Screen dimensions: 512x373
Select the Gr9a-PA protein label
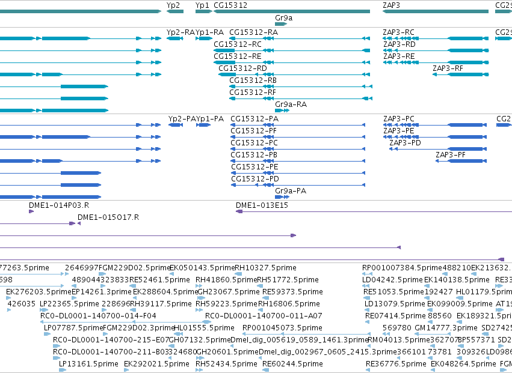291,191
